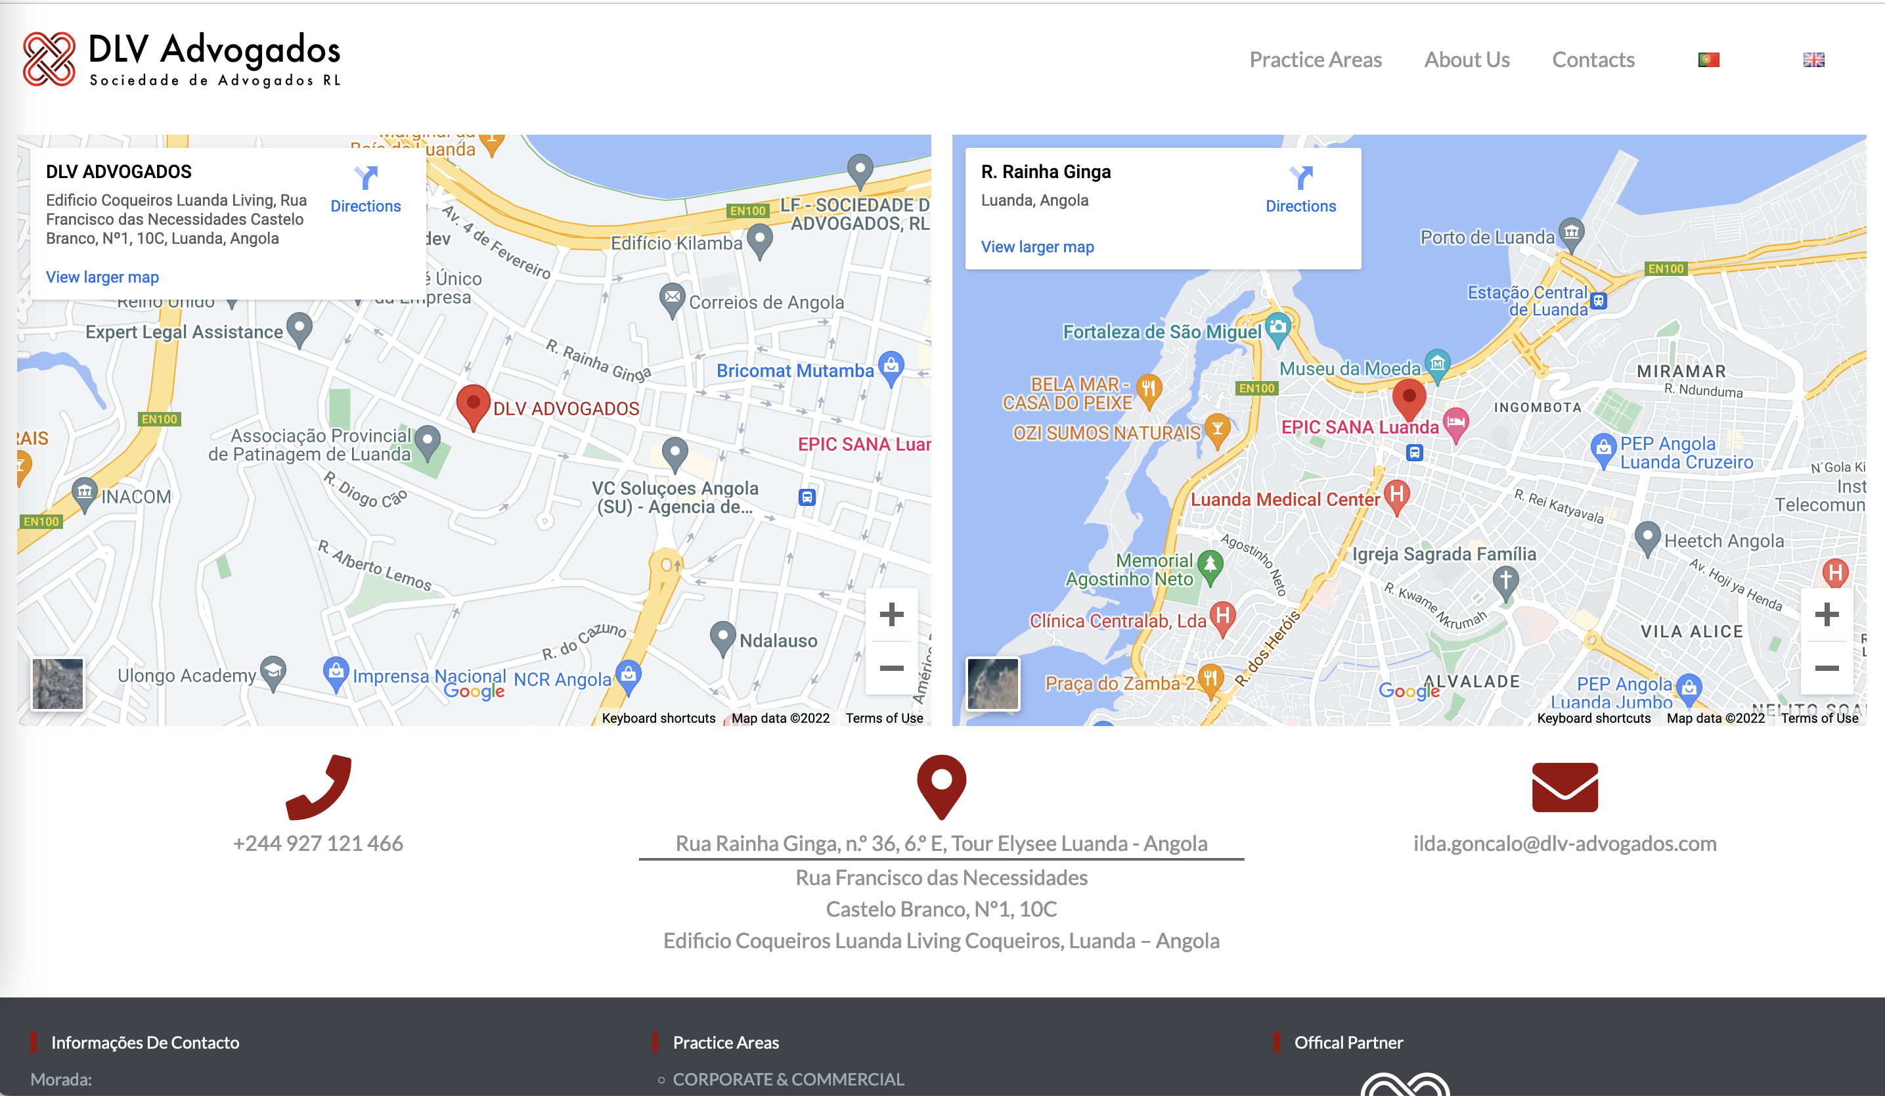This screenshot has width=1885, height=1096.
Task: Click the Memorial Agostinho Neto park marker
Action: [1210, 568]
